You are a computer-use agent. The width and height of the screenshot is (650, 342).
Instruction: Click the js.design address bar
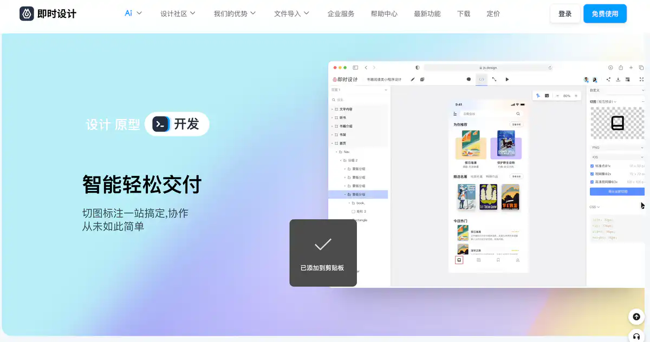point(488,68)
